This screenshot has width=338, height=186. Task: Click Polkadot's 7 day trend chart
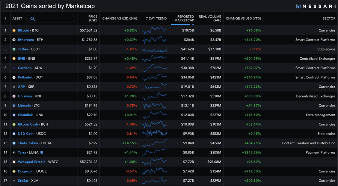154,77
